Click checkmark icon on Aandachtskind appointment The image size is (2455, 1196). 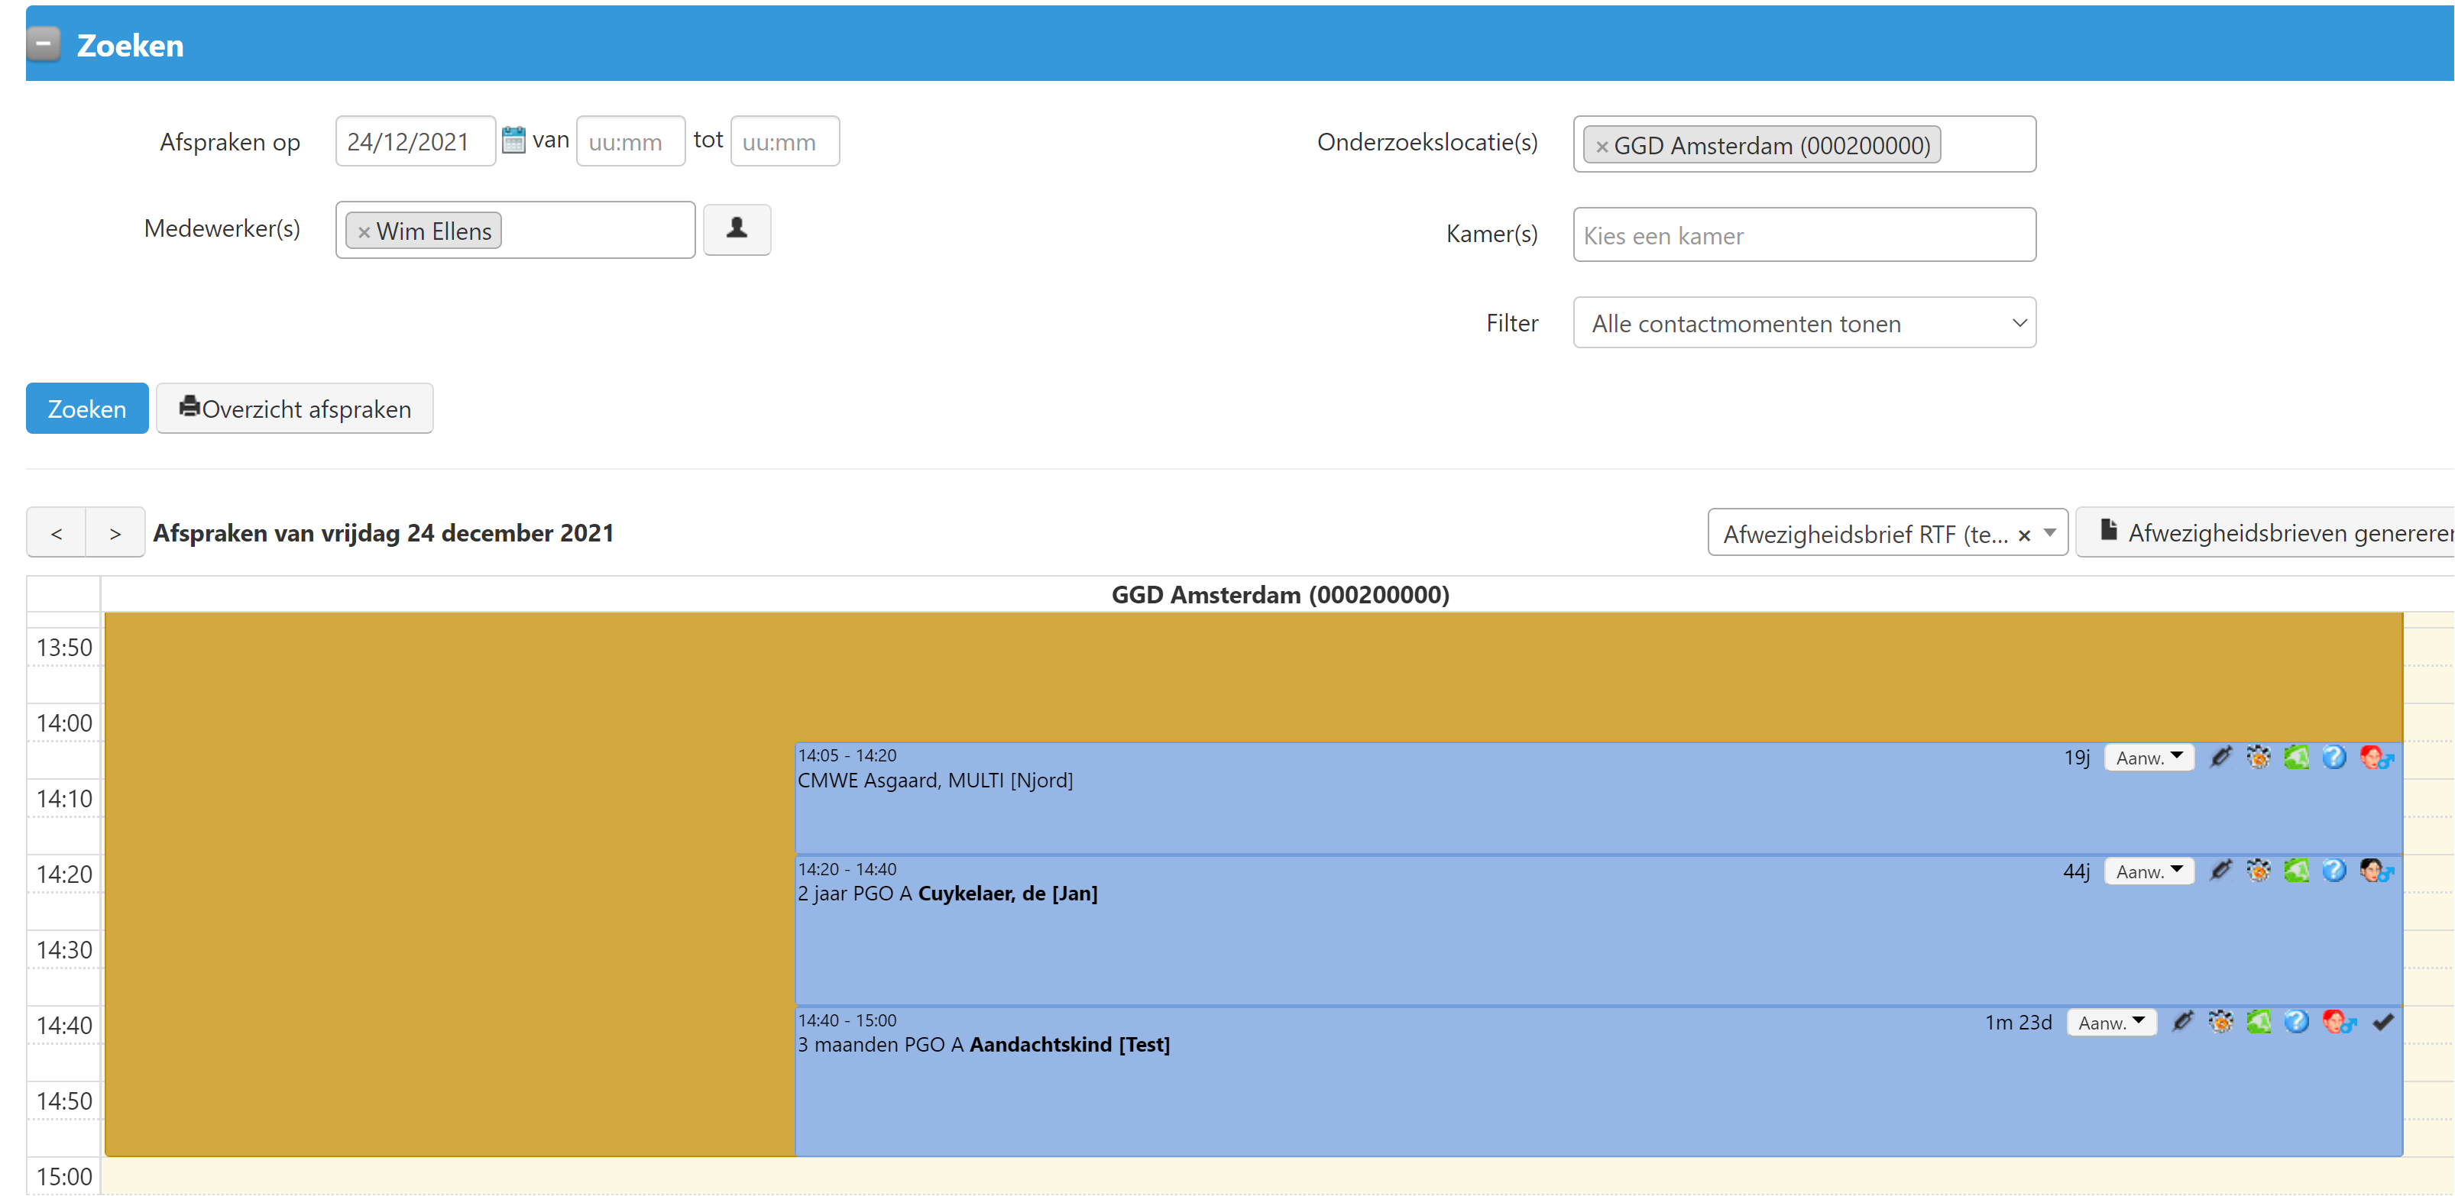2382,1022
